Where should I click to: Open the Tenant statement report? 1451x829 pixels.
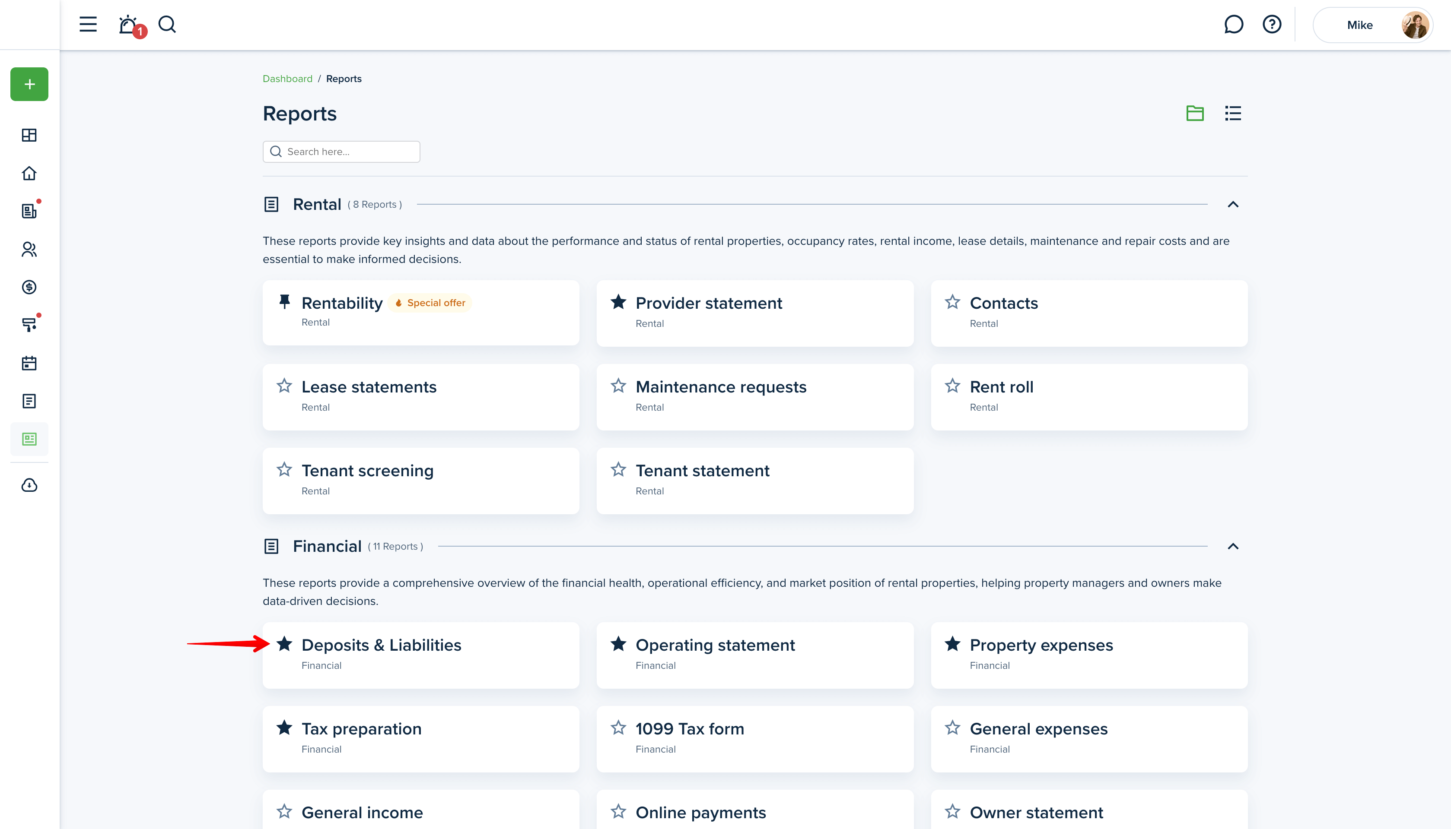point(755,481)
